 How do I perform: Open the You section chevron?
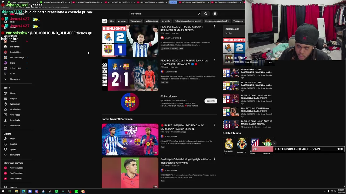click(9, 88)
